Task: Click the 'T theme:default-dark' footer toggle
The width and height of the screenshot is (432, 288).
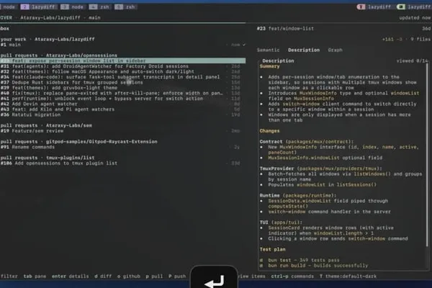Action: (348, 276)
